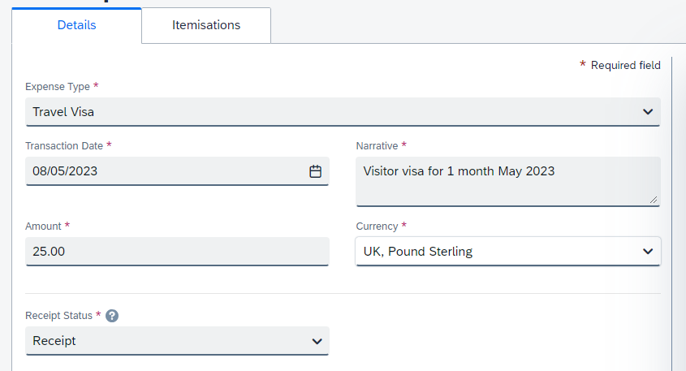
Task: Expand the Receipt dropdown under Receipt Status
Action: tap(162, 342)
